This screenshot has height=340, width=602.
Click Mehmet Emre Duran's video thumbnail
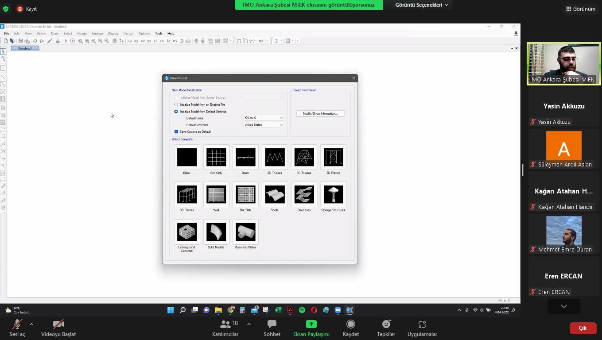[563, 231]
